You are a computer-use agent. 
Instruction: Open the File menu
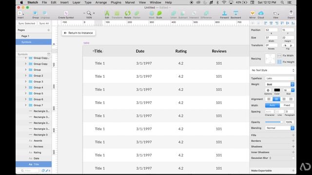pos(44,2)
